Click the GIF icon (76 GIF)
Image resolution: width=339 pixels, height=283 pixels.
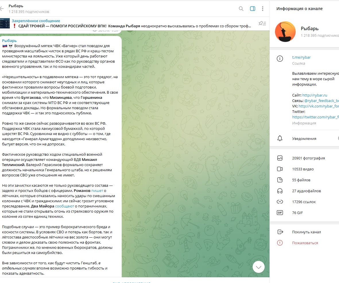coord(280,213)
